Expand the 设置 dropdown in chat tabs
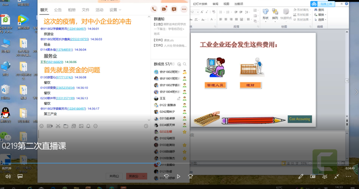Viewport: 359px width, 189px height. pyautogui.click(x=115, y=10)
